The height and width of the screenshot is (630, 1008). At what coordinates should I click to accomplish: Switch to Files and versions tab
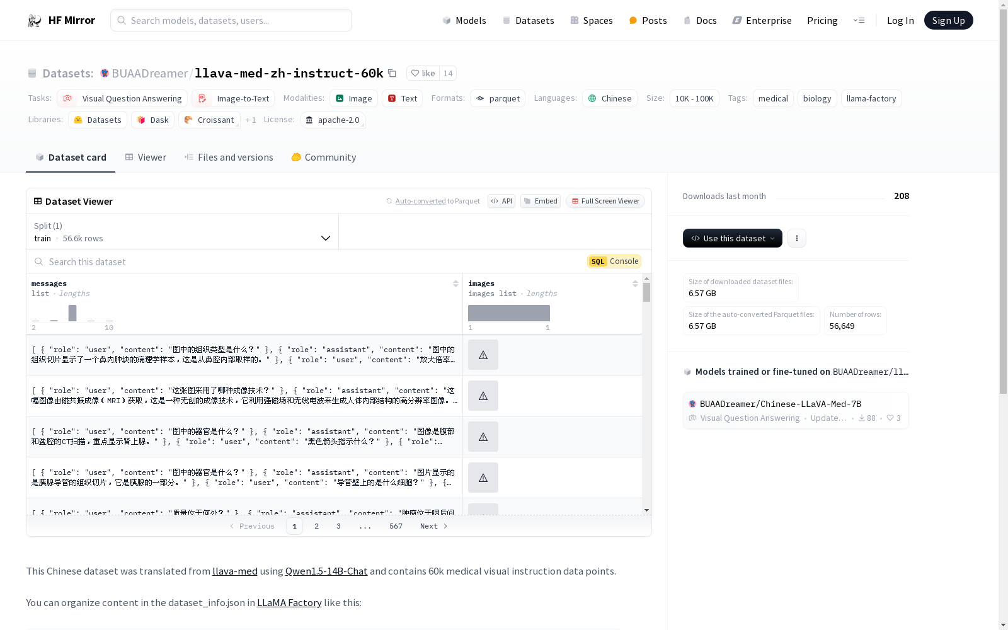coord(229,157)
